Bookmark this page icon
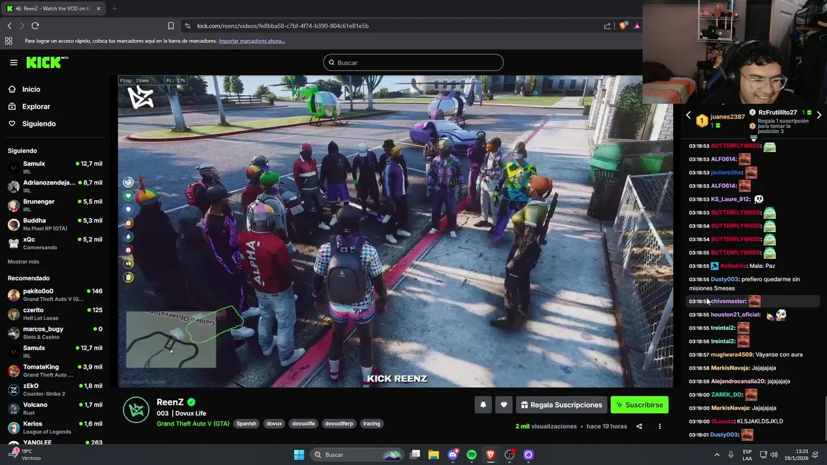Image resolution: width=827 pixels, height=465 pixels. 171,26
